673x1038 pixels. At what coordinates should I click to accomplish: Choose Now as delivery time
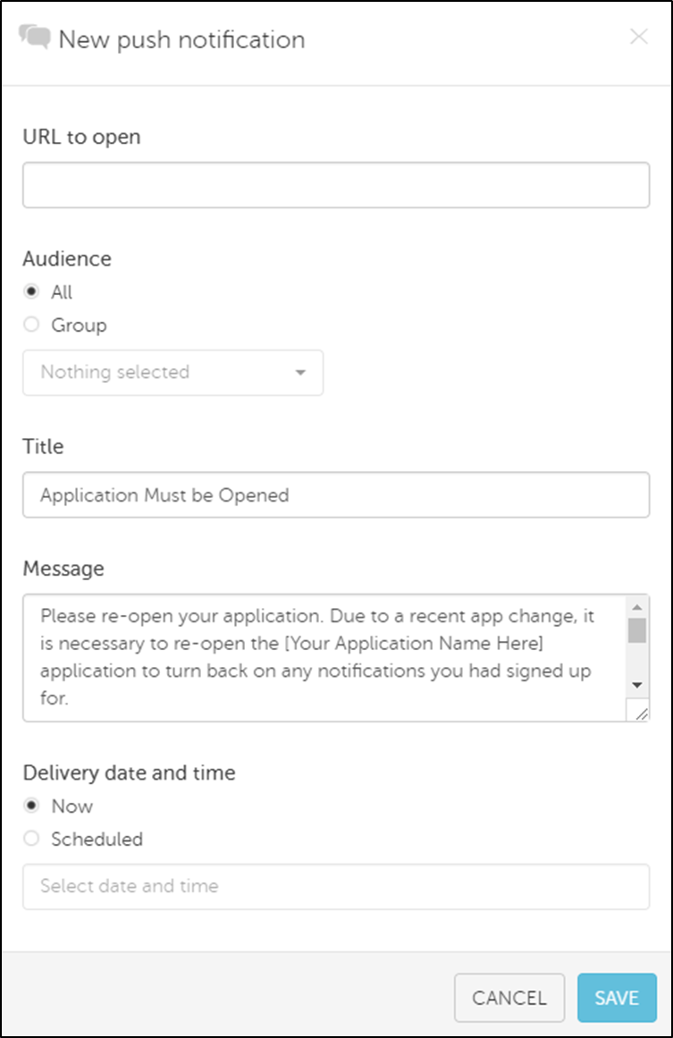coord(30,806)
